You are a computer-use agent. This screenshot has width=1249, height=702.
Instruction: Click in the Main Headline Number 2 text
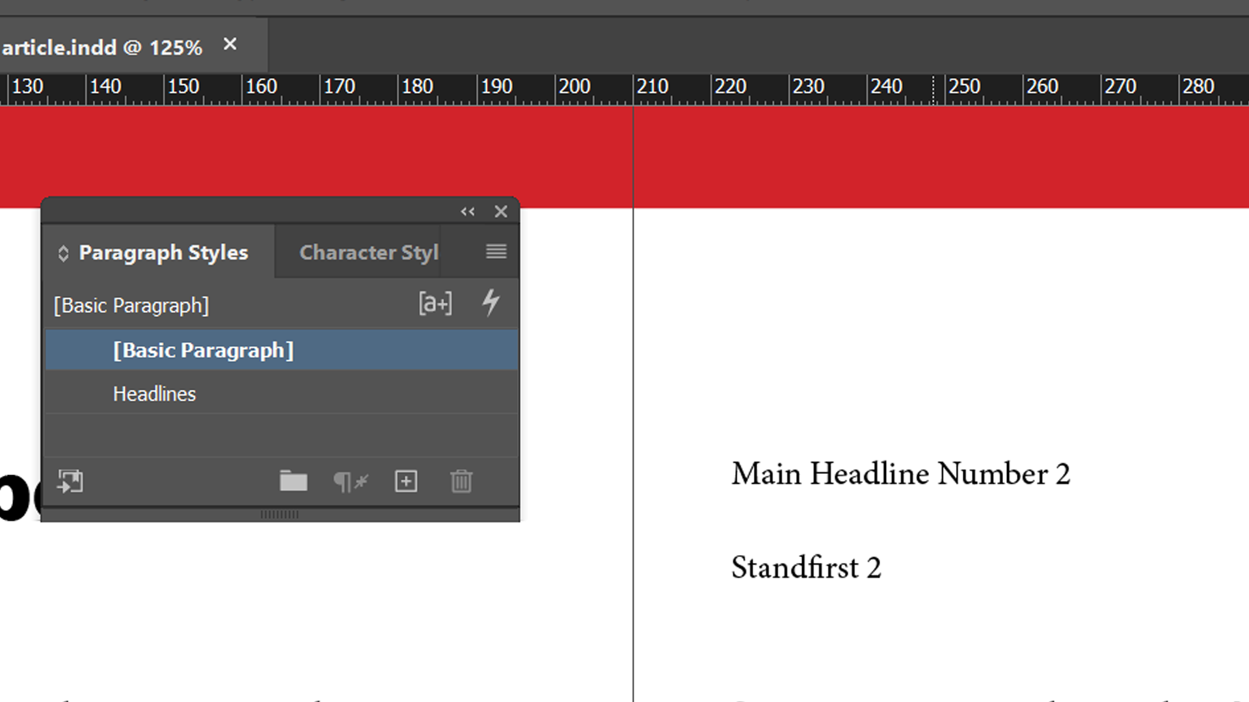click(x=900, y=474)
